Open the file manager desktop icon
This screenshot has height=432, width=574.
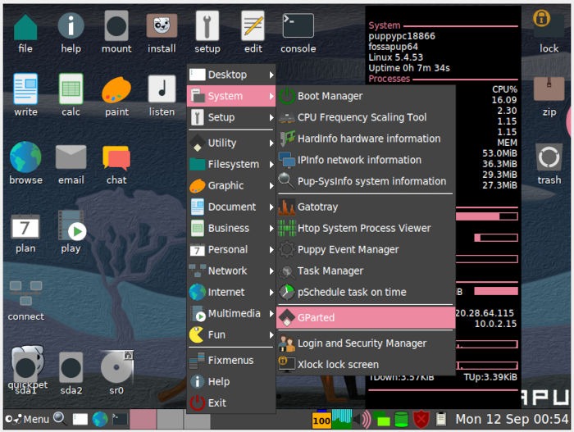point(25,27)
